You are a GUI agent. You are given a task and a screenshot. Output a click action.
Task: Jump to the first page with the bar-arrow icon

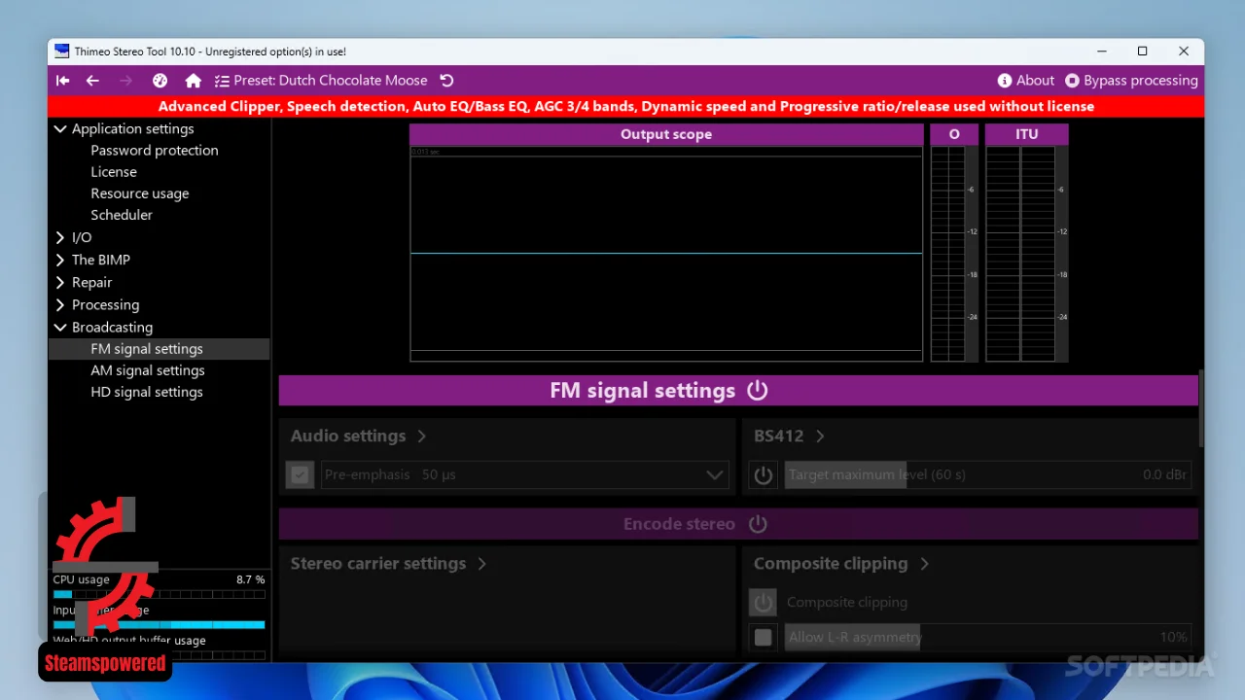(x=62, y=81)
